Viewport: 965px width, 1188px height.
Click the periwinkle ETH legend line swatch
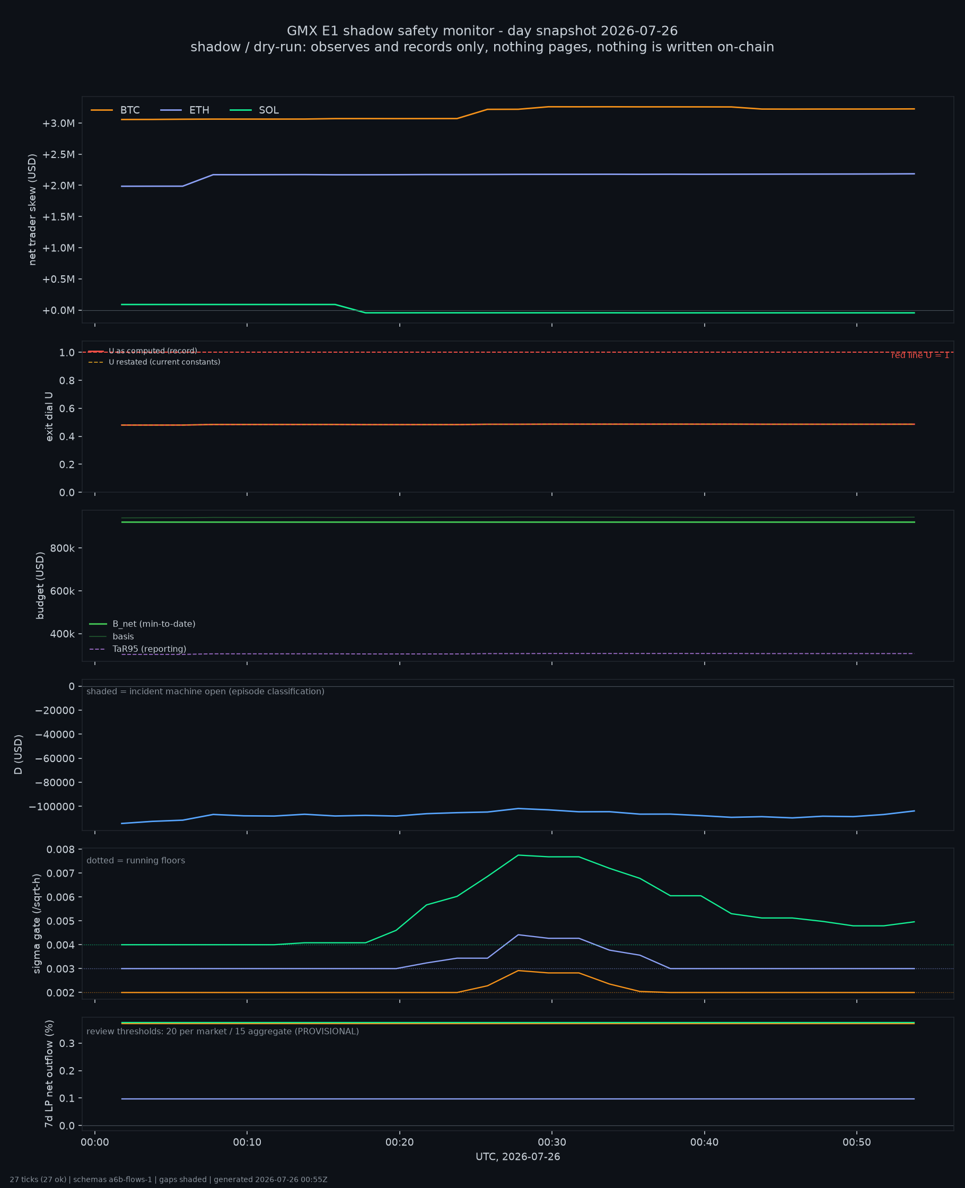(x=171, y=110)
